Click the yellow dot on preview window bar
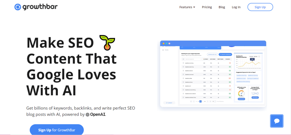The height and width of the screenshot is (135, 291). pos(163,44)
